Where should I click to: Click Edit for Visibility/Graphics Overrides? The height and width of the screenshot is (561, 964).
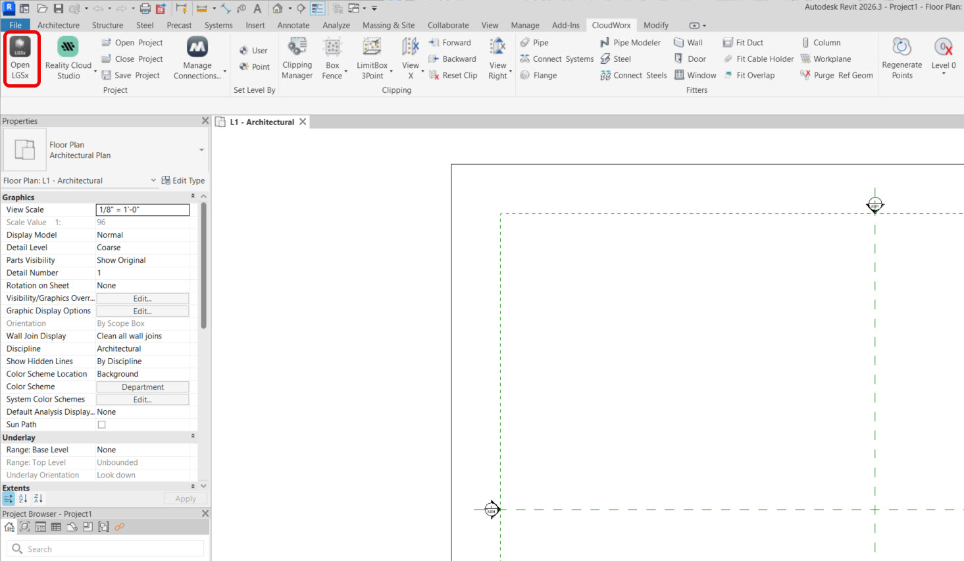142,298
